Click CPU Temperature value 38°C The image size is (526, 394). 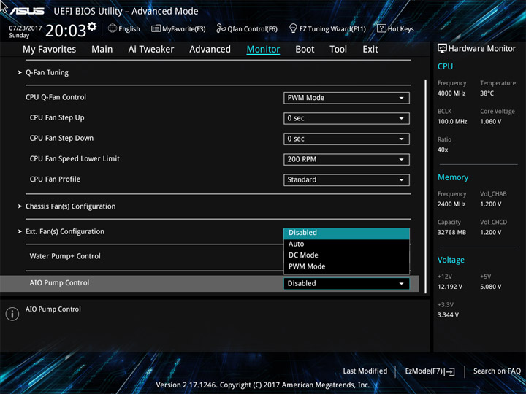pos(487,93)
